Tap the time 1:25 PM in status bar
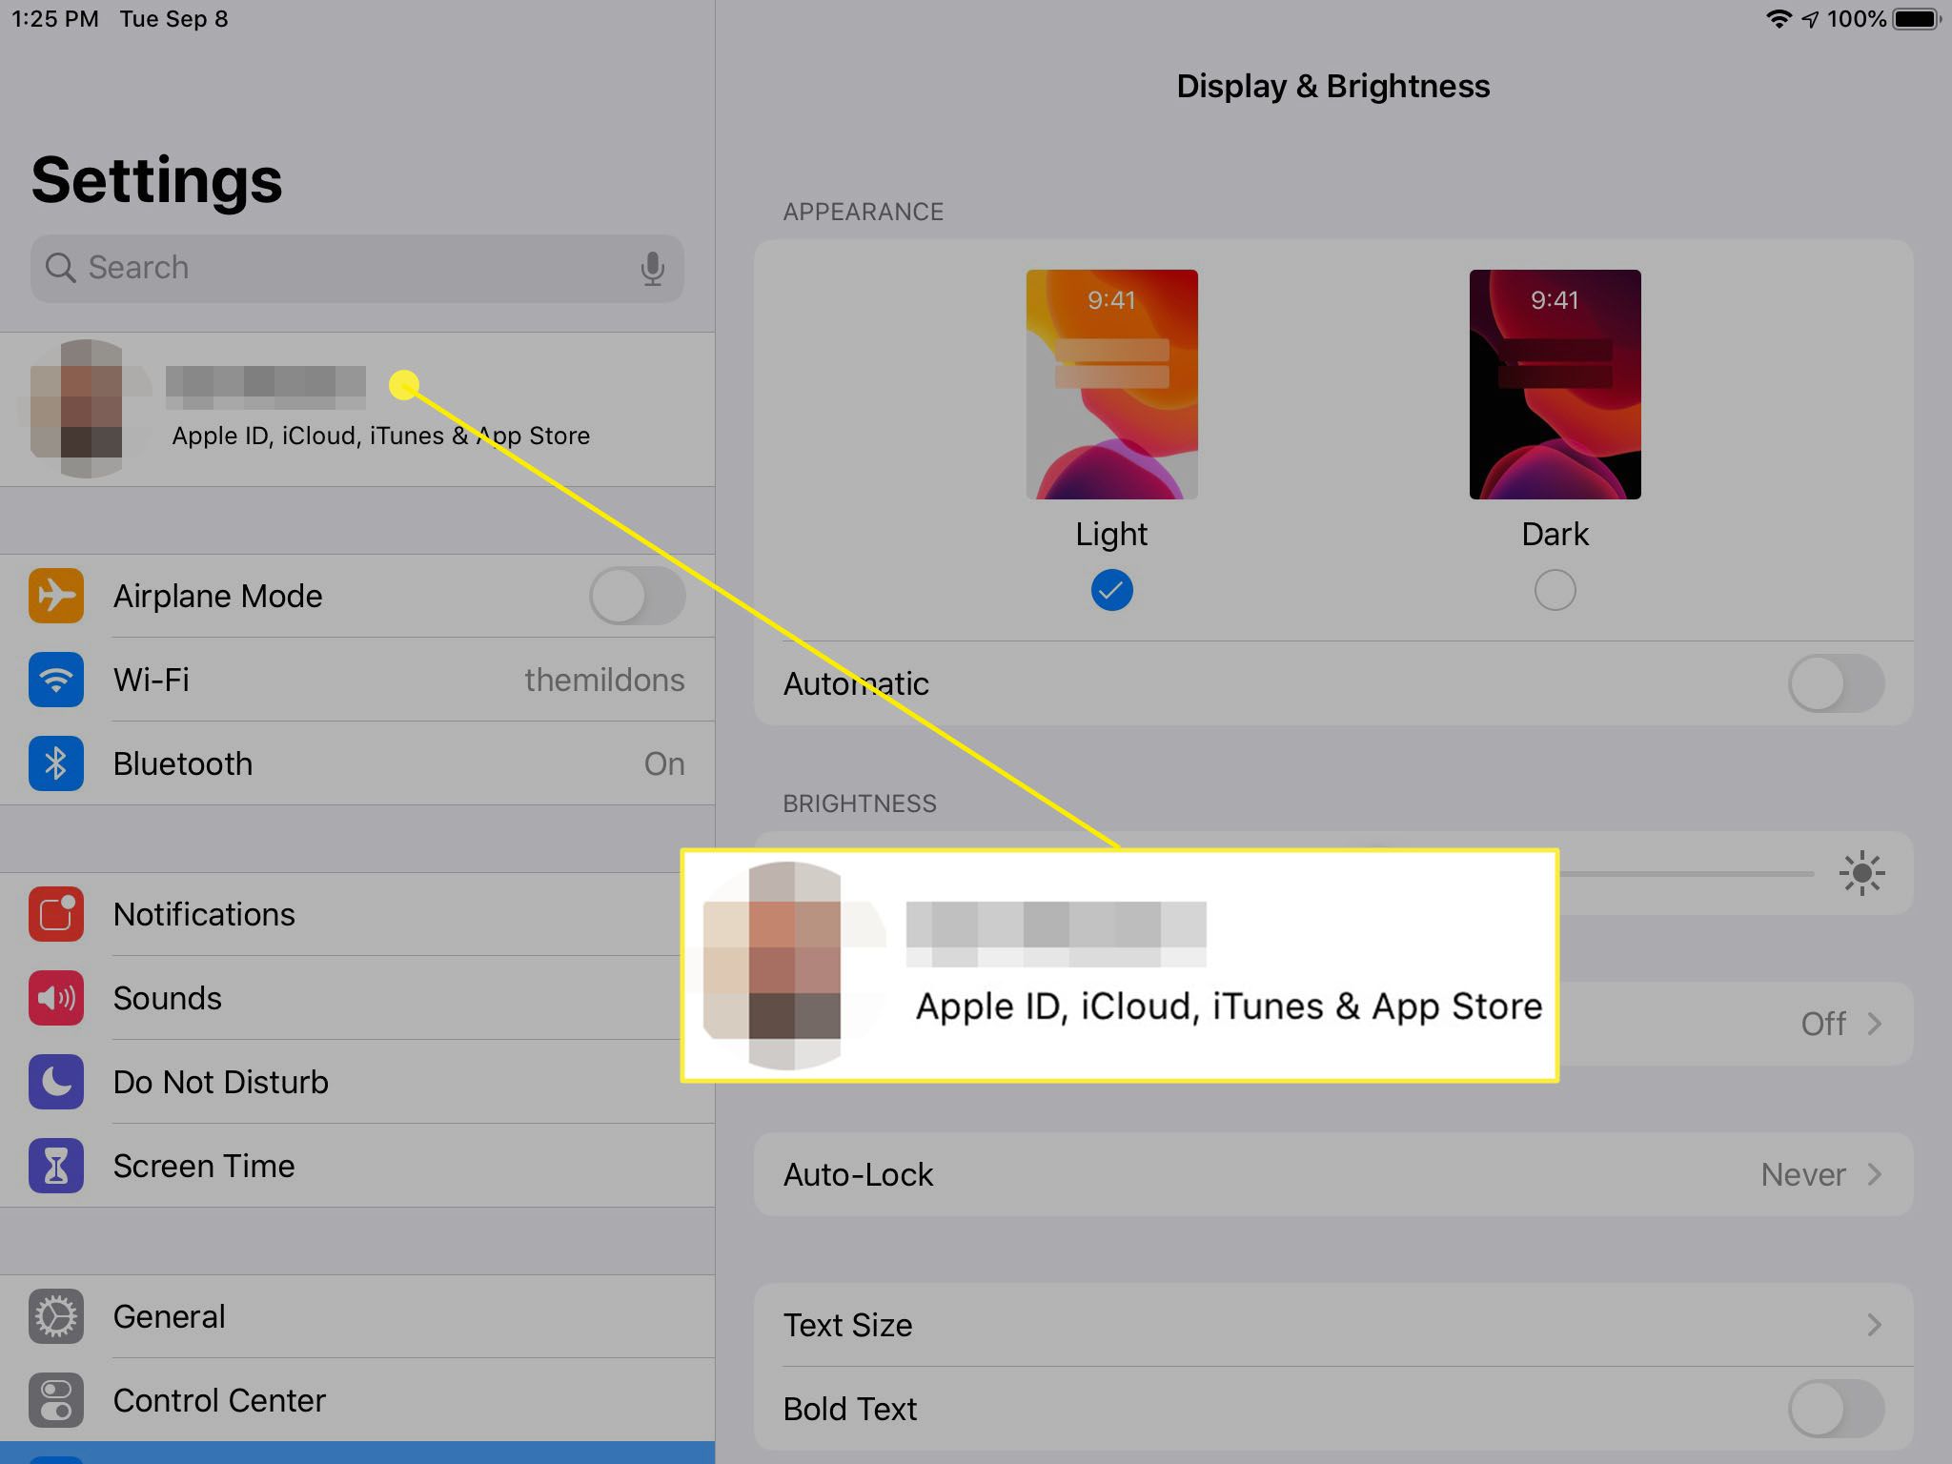Screen dimensions: 1952x1464 [54, 19]
